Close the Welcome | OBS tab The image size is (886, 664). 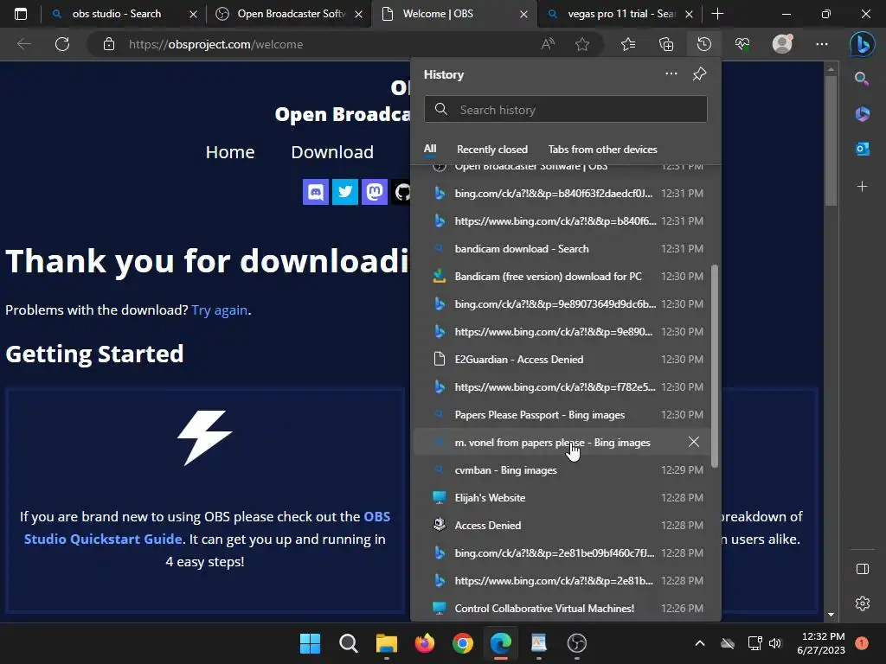click(x=523, y=14)
